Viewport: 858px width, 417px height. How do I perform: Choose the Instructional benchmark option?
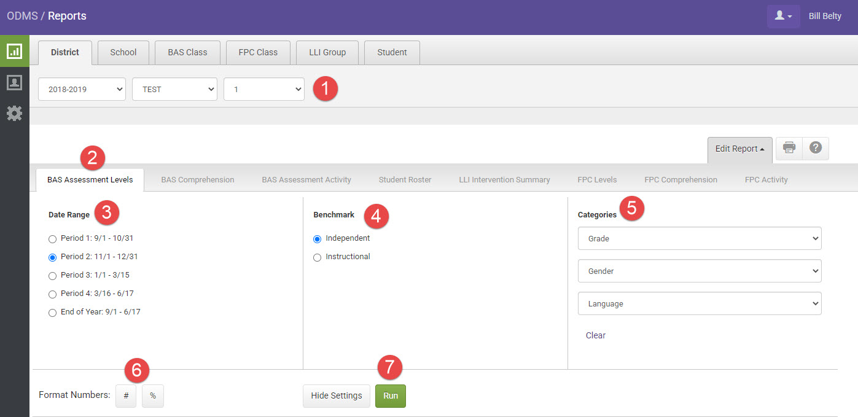tap(317, 257)
